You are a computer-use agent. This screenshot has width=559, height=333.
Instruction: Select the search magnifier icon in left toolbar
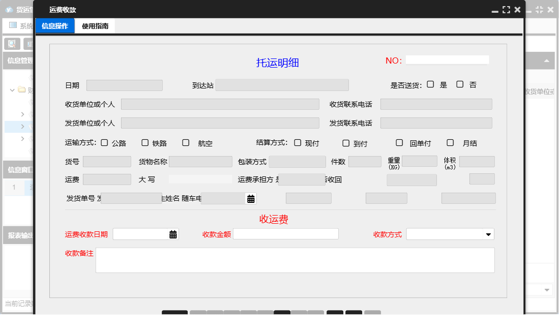11,44
